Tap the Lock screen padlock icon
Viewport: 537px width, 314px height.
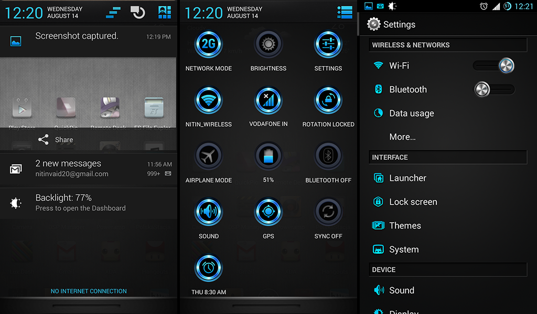pos(379,201)
